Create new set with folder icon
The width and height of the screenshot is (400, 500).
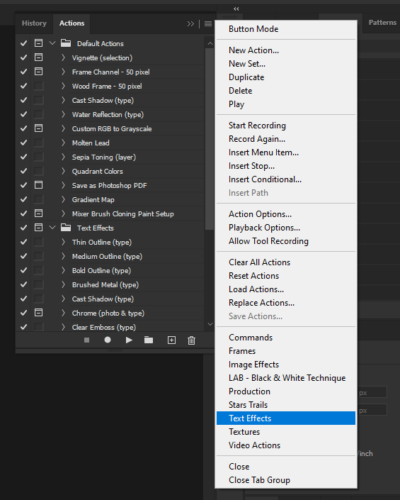149,340
